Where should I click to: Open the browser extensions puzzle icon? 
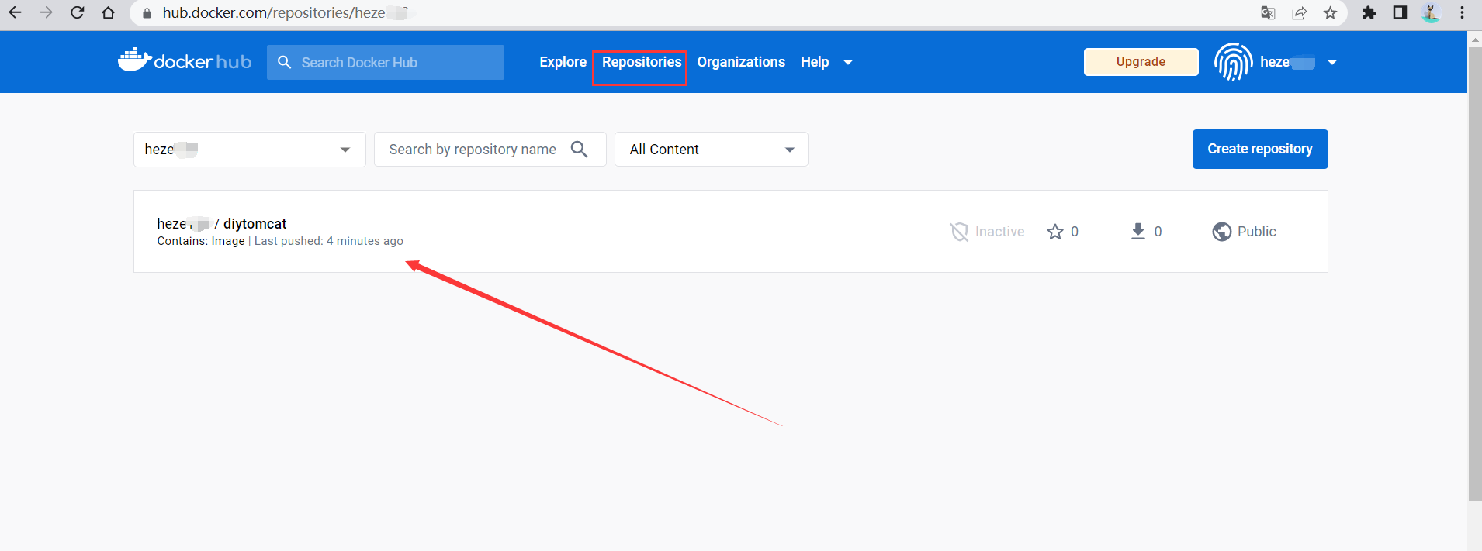pos(1369,12)
